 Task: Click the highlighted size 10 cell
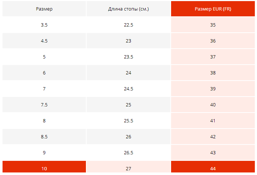point(44,168)
